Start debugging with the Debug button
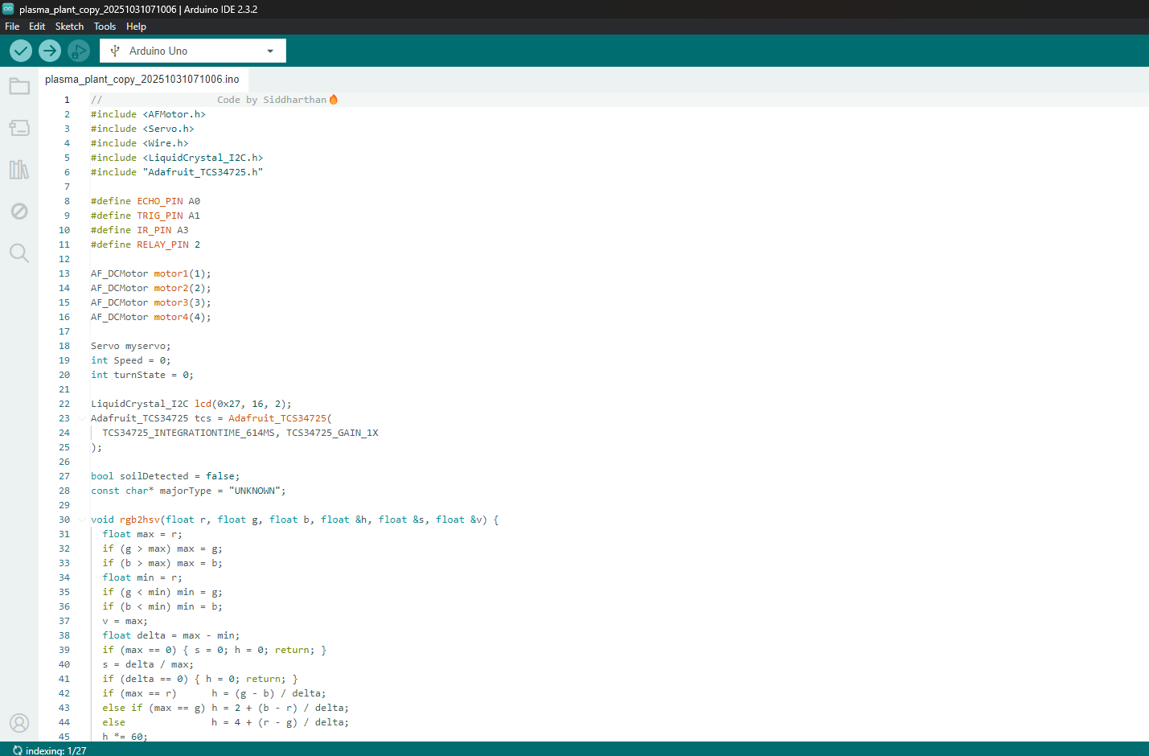Image resolution: width=1149 pixels, height=756 pixels. [x=78, y=51]
